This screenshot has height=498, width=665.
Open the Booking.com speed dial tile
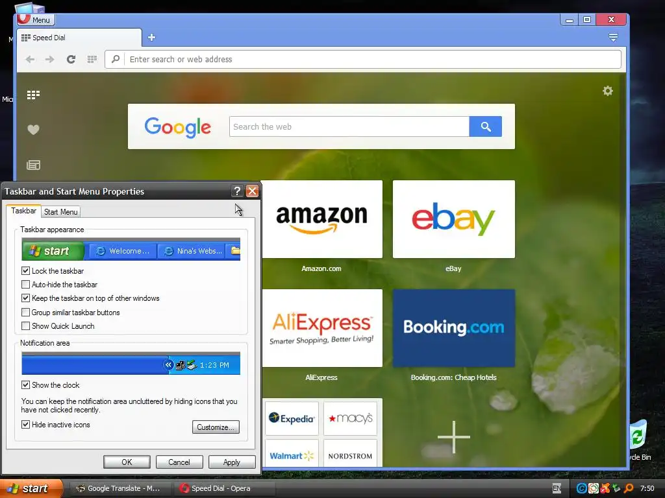(x=454, y=327)
